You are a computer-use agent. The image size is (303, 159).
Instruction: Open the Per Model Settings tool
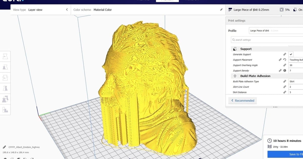click(x=5, y=99)
